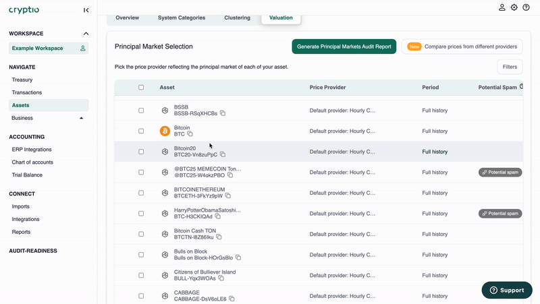Viewport: 540px width, 304px height.
Task: Open the user profile icon
Action: pos(502,7)
